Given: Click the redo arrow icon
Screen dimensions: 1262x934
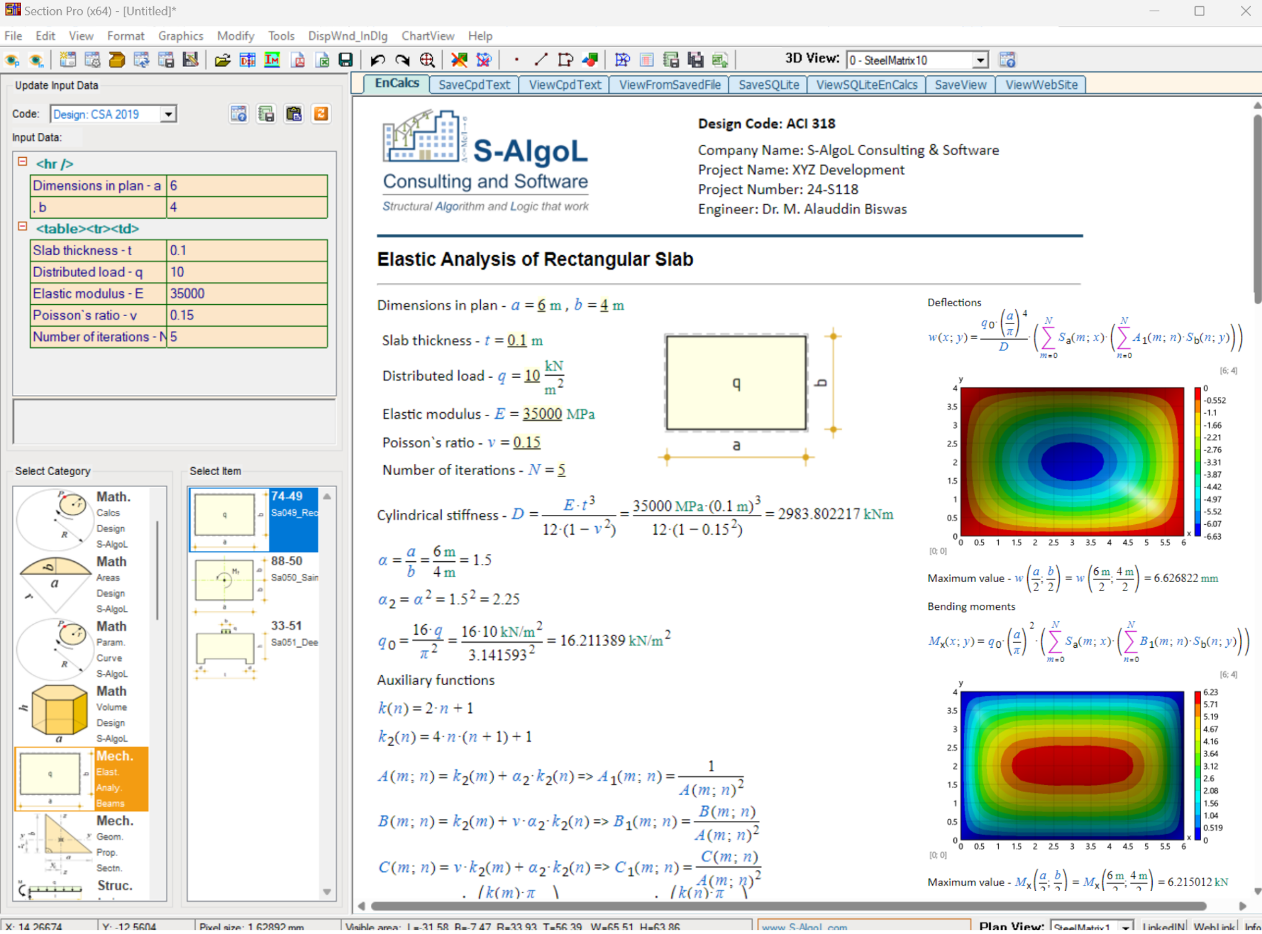Looking at the screenshot, I should point(402,60).
